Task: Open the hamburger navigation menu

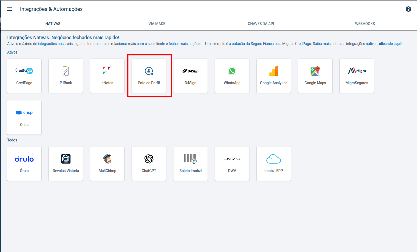Action: tap(9, 9)
